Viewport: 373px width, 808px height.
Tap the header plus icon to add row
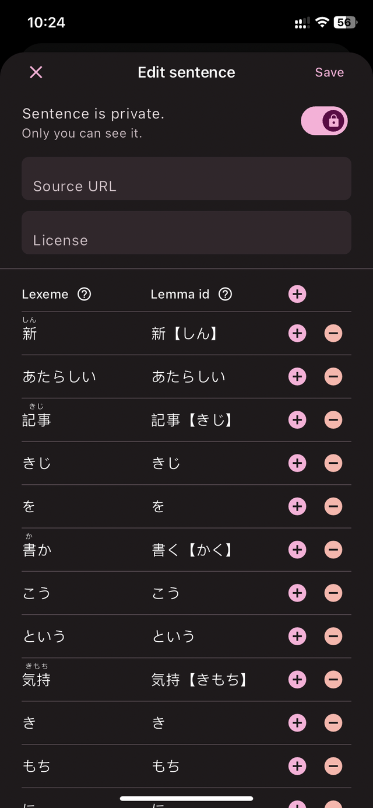tap(297, 294)
